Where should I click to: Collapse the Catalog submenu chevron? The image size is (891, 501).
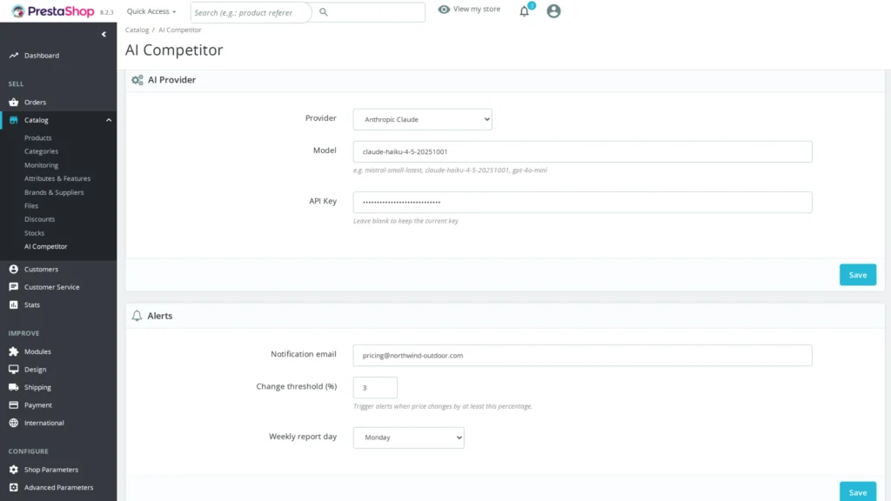tap(109, 120)
